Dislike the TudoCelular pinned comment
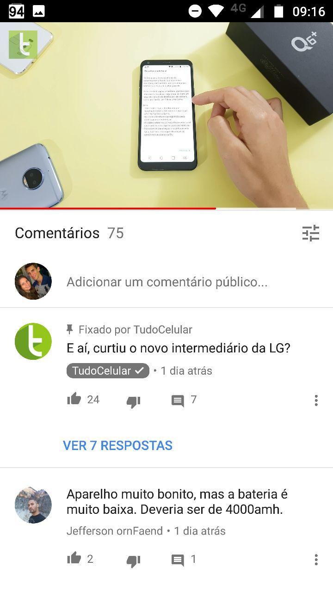 pos(133,401)
